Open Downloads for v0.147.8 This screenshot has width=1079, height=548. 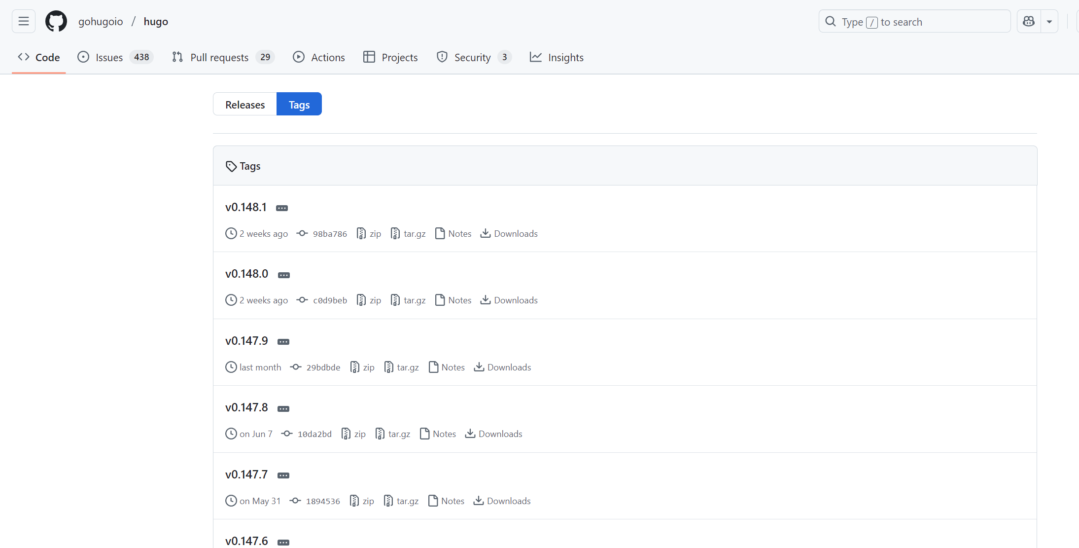point(494,434)
